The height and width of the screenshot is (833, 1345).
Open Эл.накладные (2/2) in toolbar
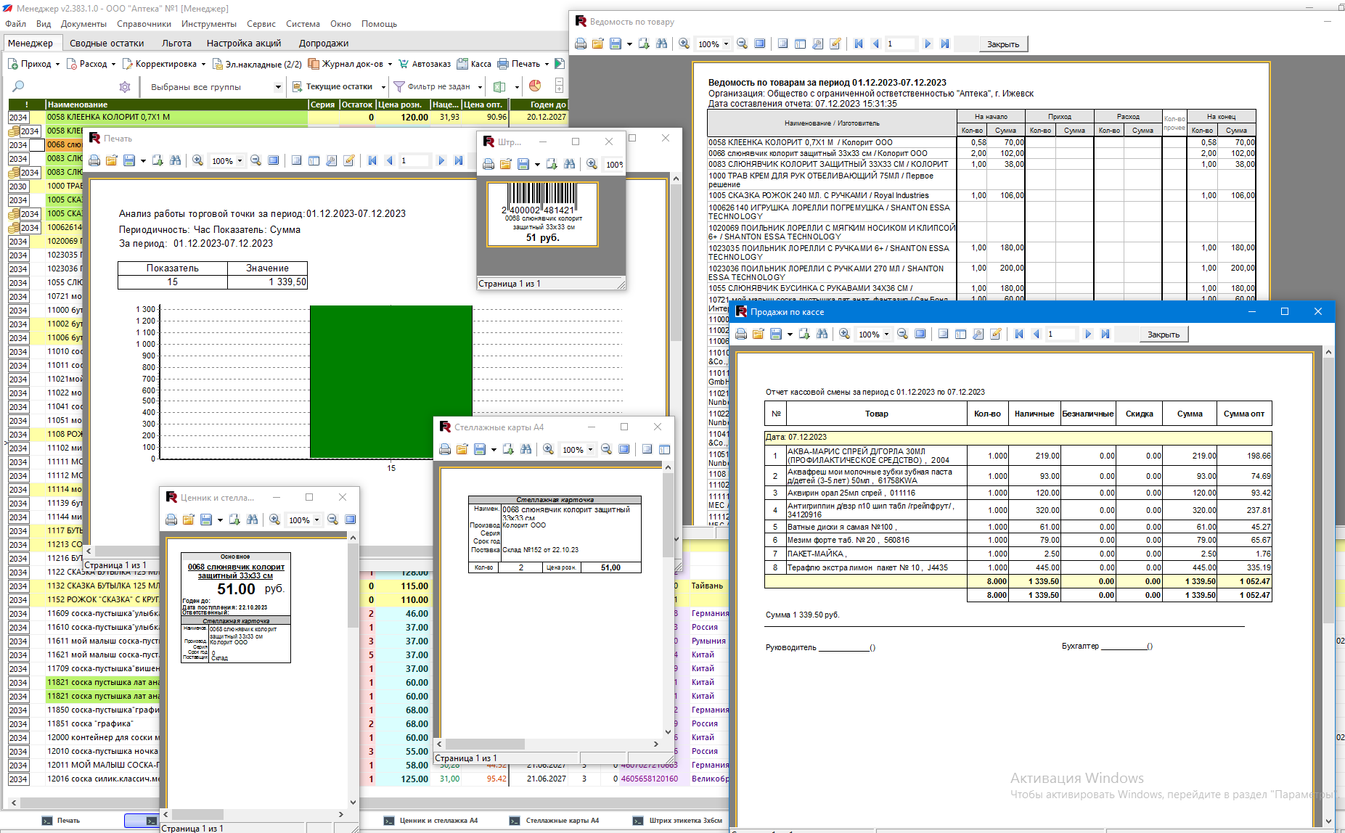click(257, 64)
